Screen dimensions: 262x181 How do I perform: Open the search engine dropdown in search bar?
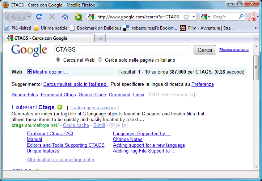pos(205,17)
